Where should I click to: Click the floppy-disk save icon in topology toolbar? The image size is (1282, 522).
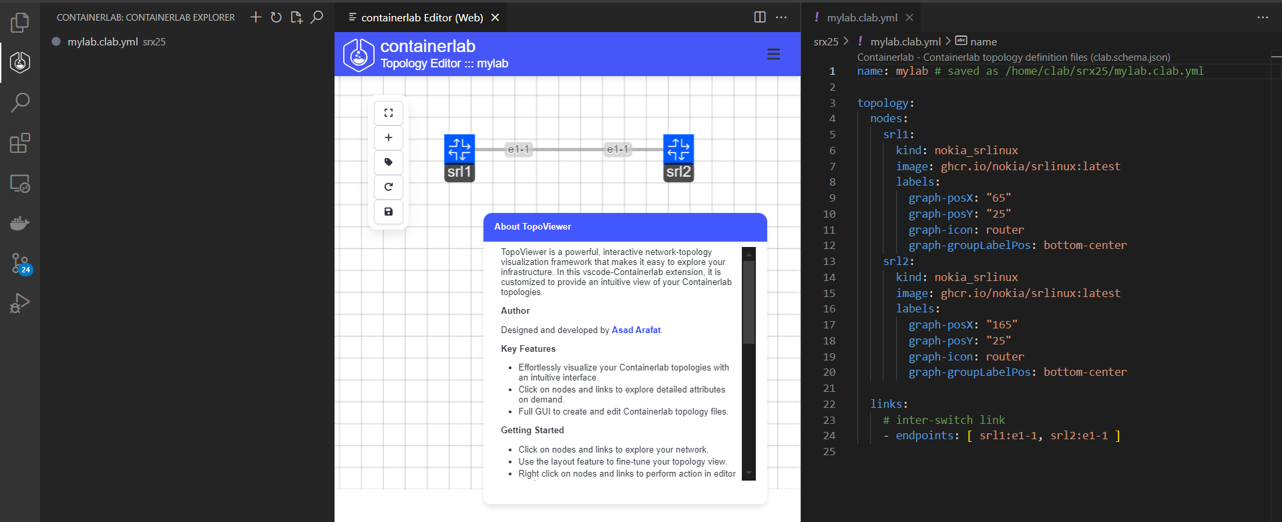389,212
